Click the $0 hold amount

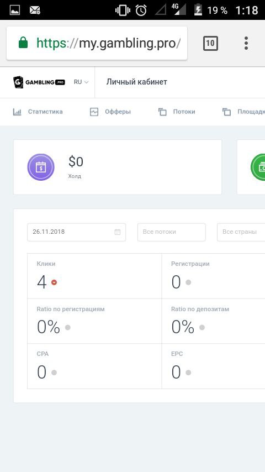(x=76, y=161)
